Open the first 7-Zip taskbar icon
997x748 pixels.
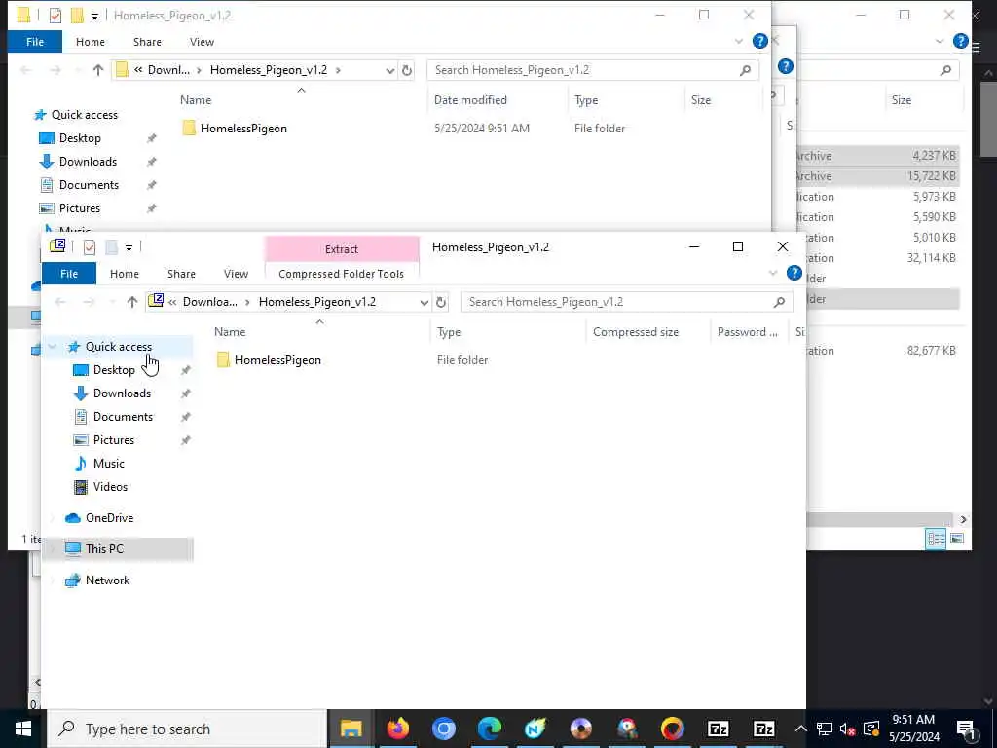(x=718, y=729)
